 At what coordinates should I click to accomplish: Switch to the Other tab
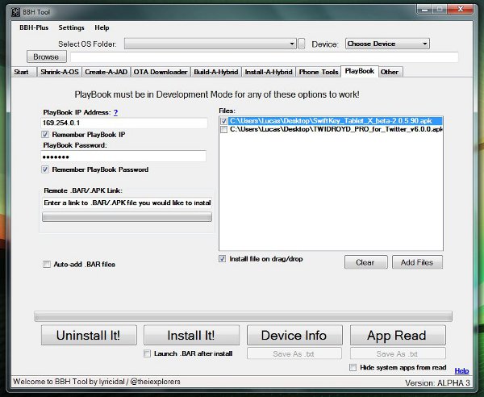[x=390, y=72]
